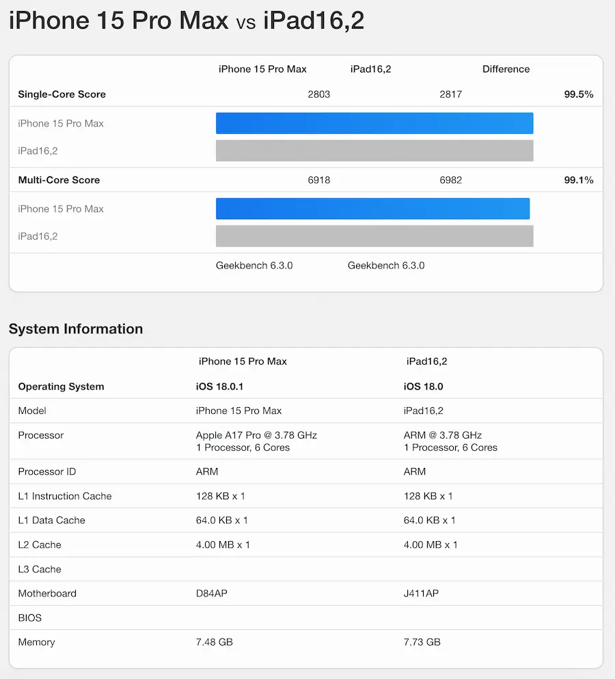Click the 'Difference' column header
The width and height of the screenshot is (615, 679).
pyautogui.click(x=506, y=69)
